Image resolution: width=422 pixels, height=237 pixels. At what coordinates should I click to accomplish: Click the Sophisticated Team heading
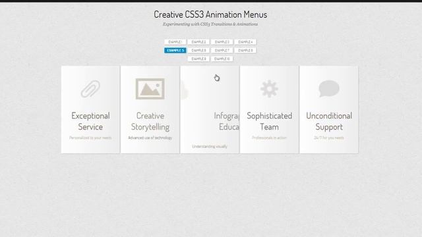coord(270,121)
